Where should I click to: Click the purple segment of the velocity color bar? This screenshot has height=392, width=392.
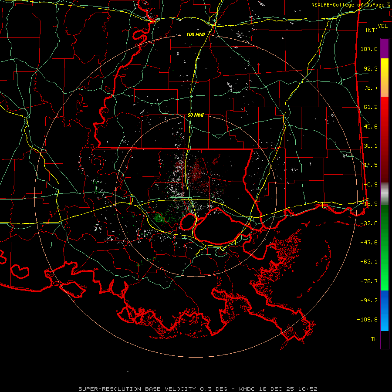pos(385,48)
